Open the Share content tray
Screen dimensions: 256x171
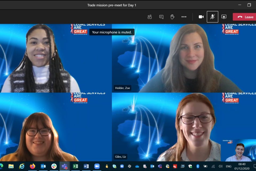click(x=224, y=17)
